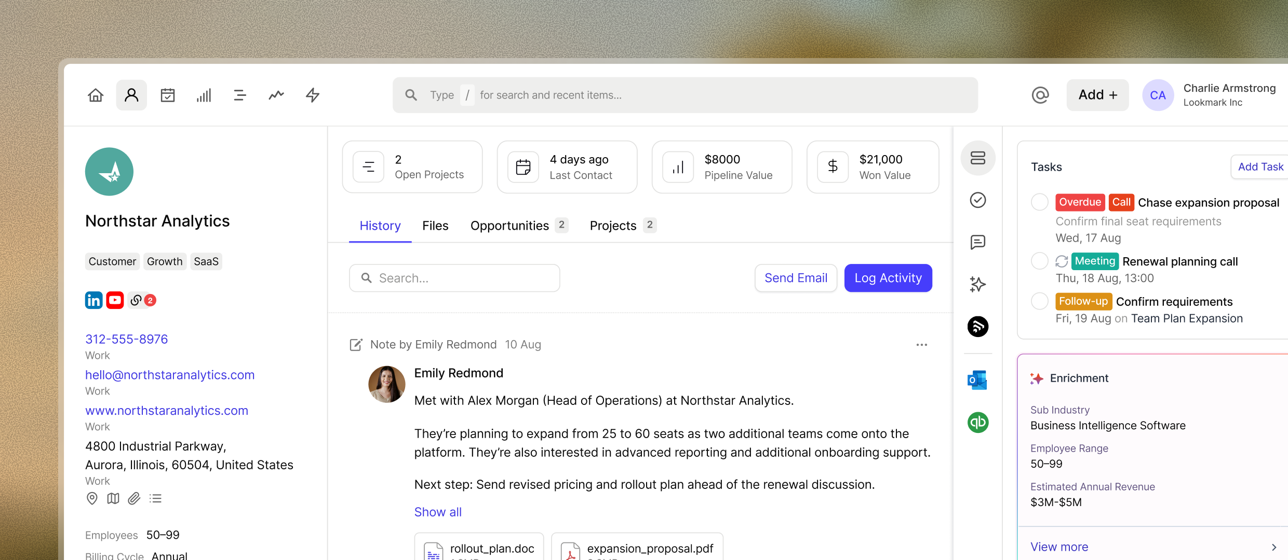Open the YouTube channel icon
This screenshot has width=1288, height=560.
(115, 300)
